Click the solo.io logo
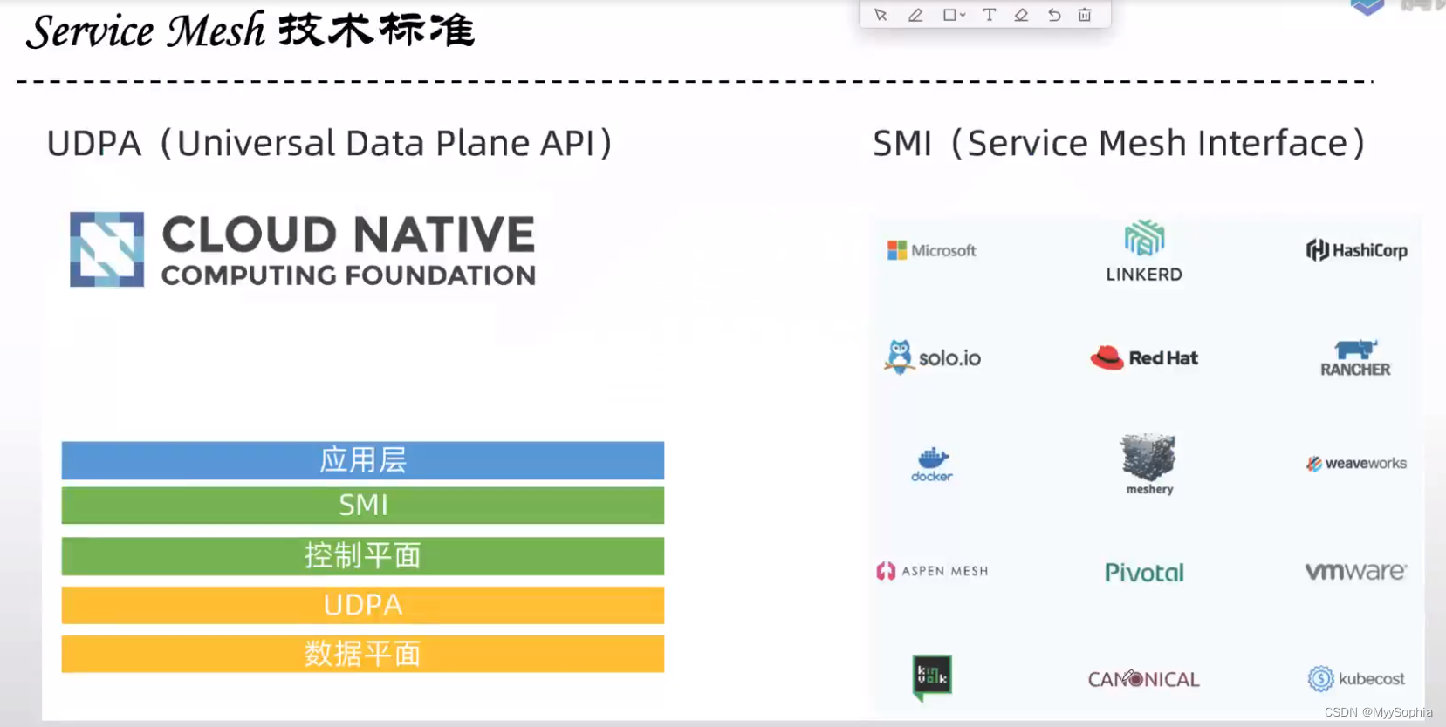The height and width of the screenshot is (727, 1446). point(932,357)
